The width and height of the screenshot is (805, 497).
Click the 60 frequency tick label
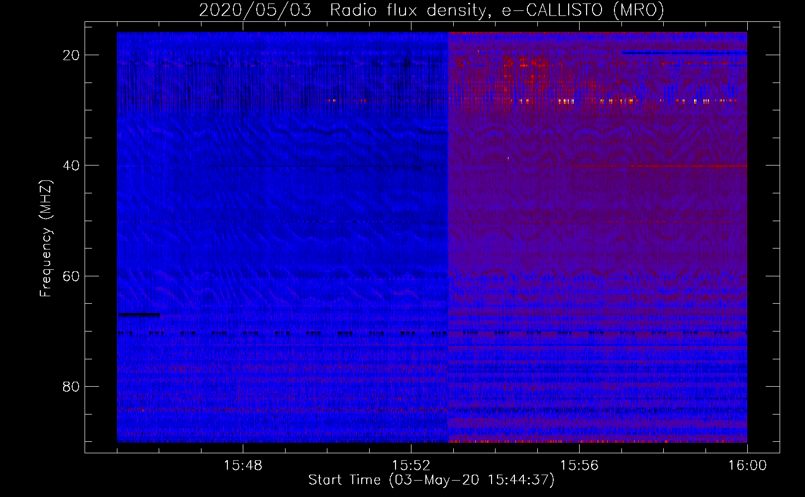tap(71, 276)
